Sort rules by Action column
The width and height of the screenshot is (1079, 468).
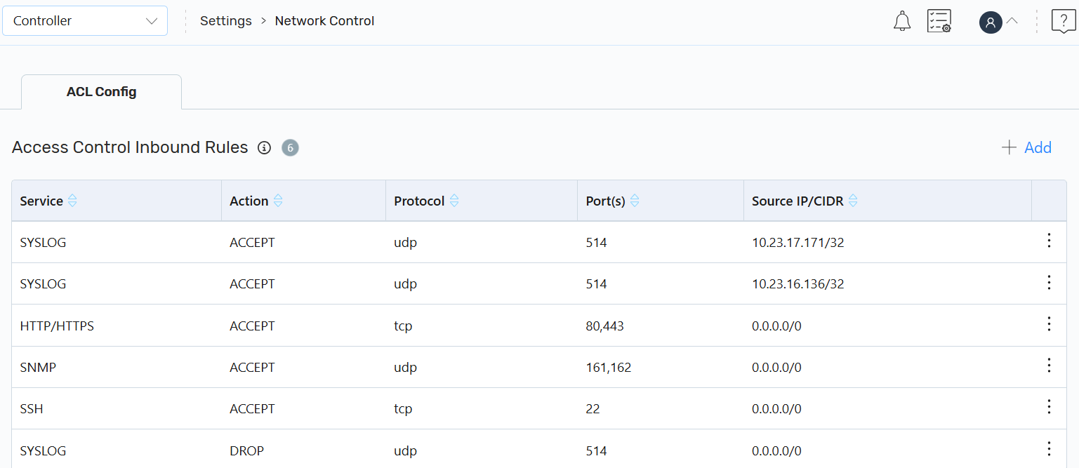278,201
